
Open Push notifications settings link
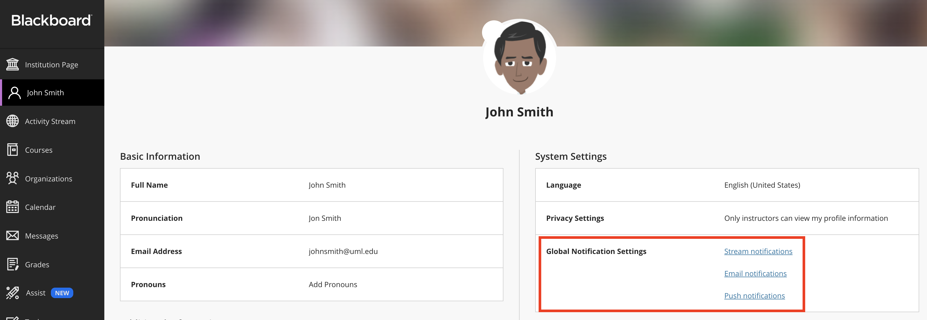754,295
